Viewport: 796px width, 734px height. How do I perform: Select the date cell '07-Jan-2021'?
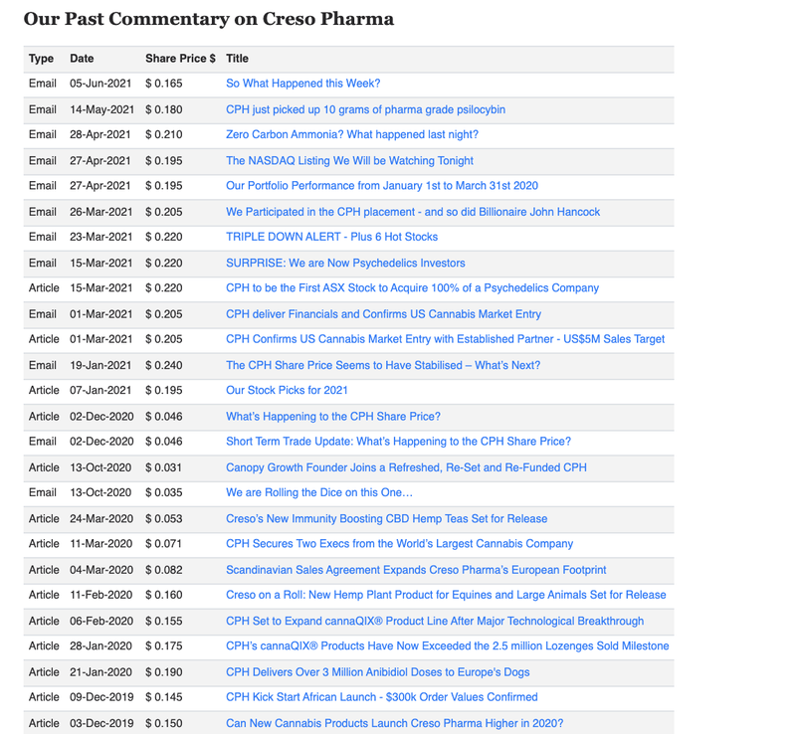pyautogui.click(x=100, y=391)
